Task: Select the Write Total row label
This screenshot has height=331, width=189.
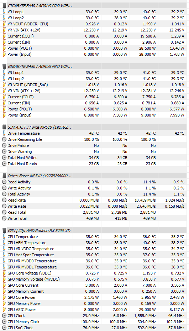Action: (x=17, y=218)
